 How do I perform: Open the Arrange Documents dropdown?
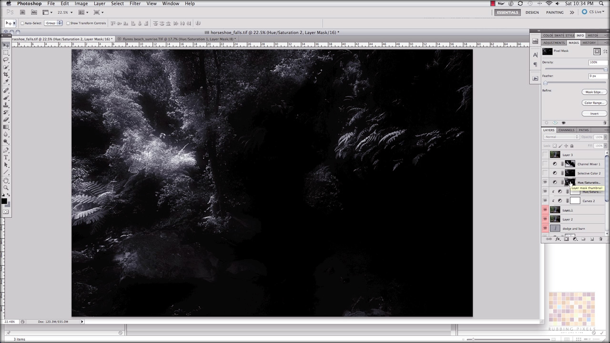click(x=83, y=12)
